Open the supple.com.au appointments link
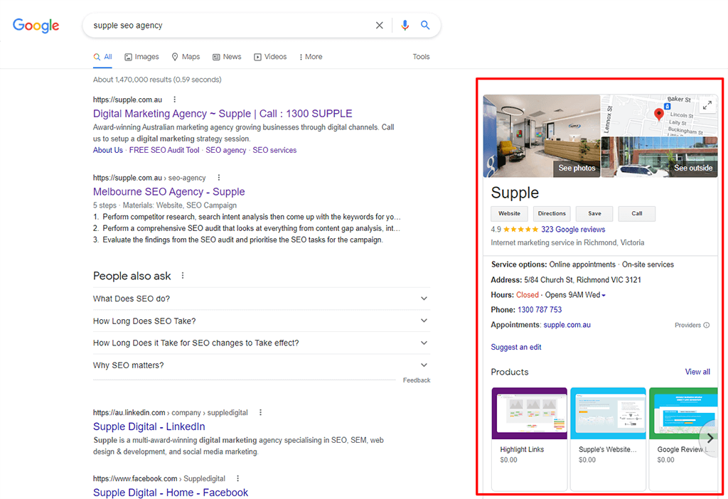The height and width of the screenshot is (499, 728). [567, 325]
